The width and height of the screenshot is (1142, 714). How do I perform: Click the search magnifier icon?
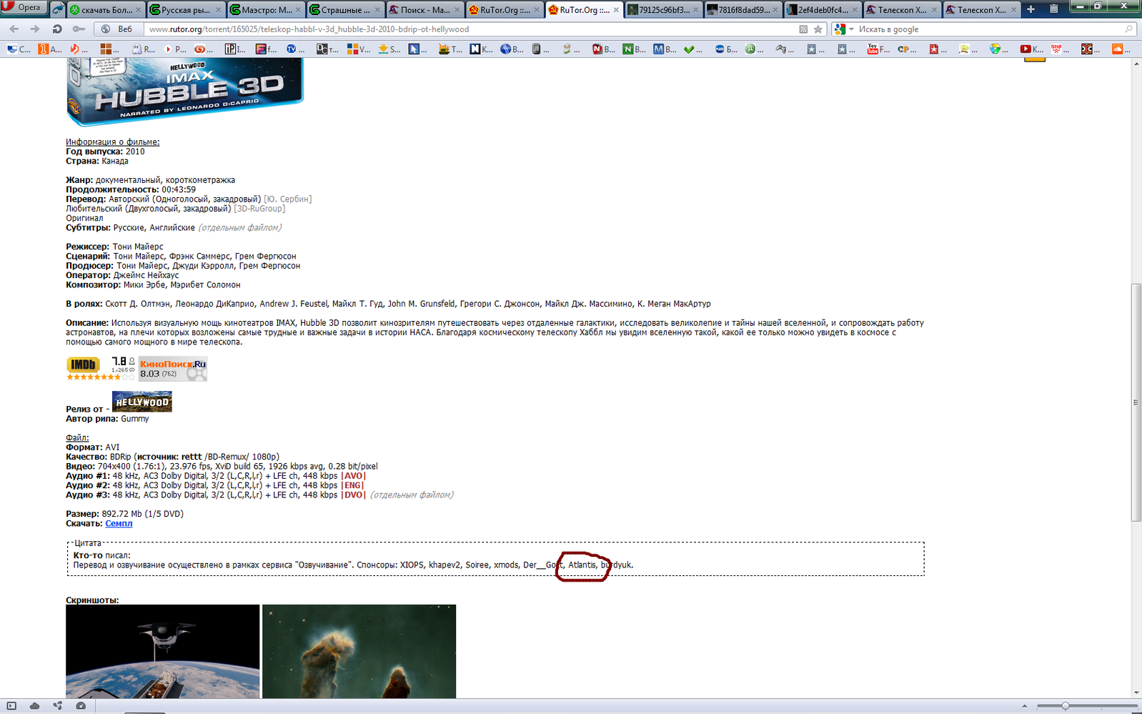tap(1129, 29)
